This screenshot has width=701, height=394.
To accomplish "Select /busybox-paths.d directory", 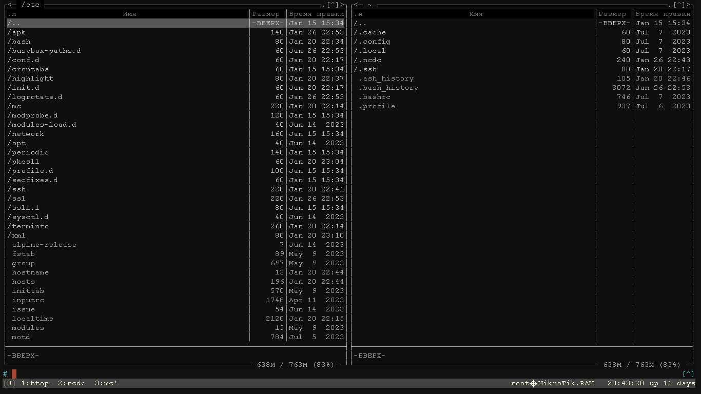I will pyautogui.click(x=176, y=51).
